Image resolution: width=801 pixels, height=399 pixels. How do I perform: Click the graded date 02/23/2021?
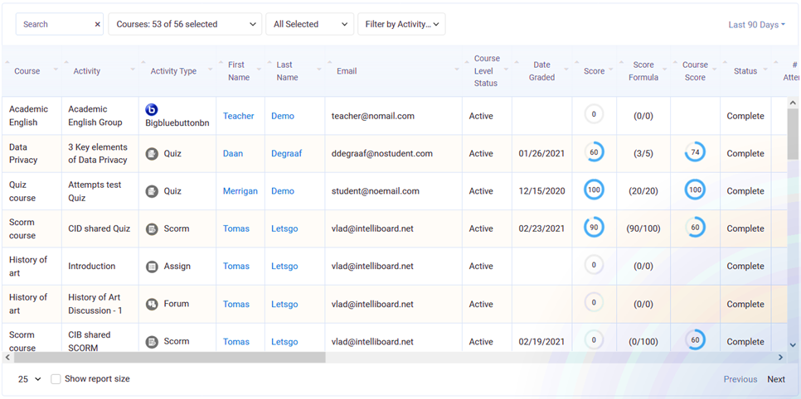point(541,228)
